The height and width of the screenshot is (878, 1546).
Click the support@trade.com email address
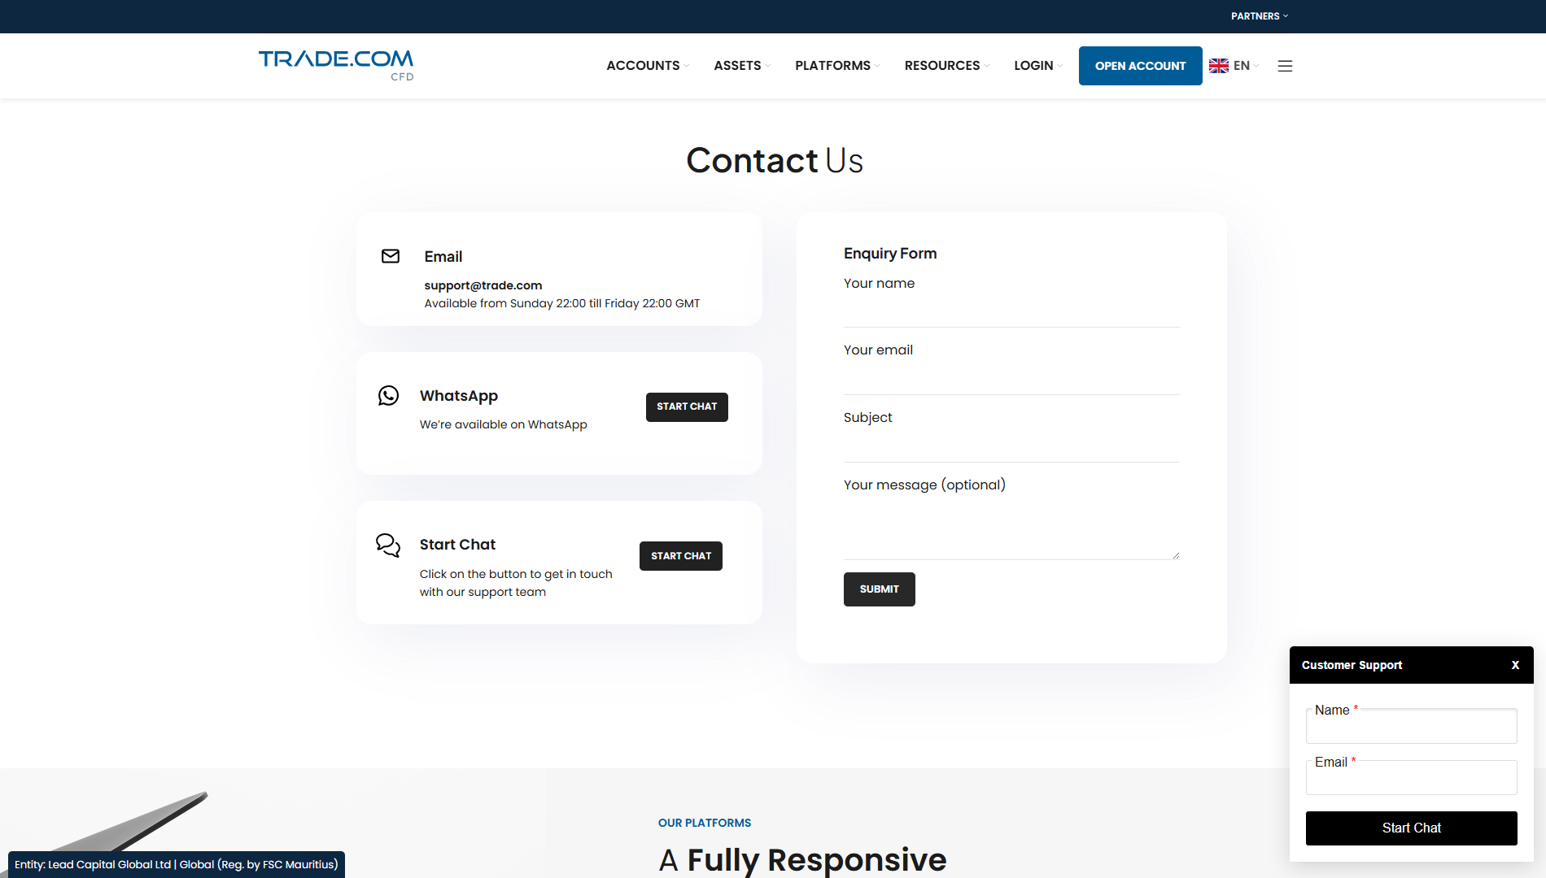[x=483, y=285]
